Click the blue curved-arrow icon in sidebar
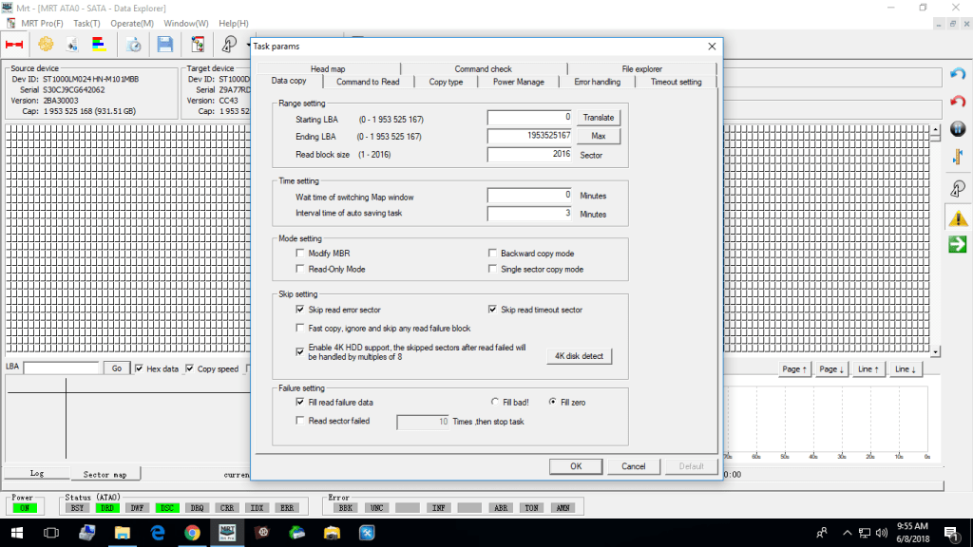Image resolution: width=973 pixels, height=547 pixels. click(958, 74)
